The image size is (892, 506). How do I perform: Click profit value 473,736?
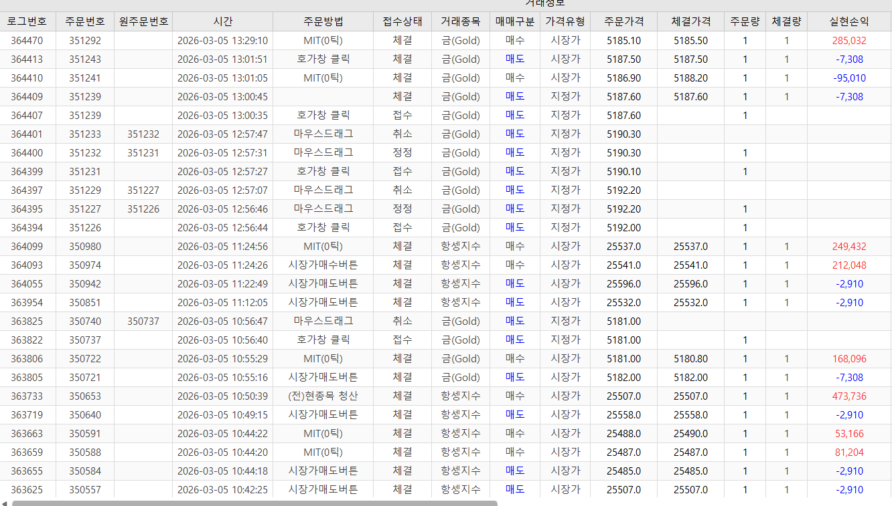pyautogui.click(x=849, y=396)
